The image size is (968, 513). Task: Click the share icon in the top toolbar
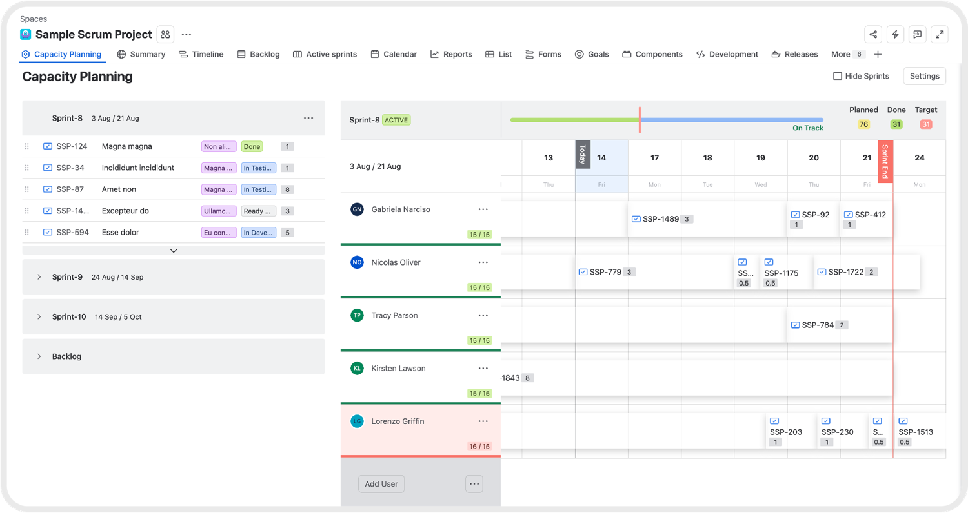pos(873,35)
